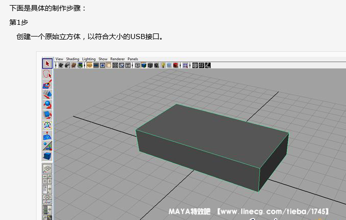Pick the Move tool in the toolbox
Viewport: 346px width, 220px height.
(x=47, y=94)
